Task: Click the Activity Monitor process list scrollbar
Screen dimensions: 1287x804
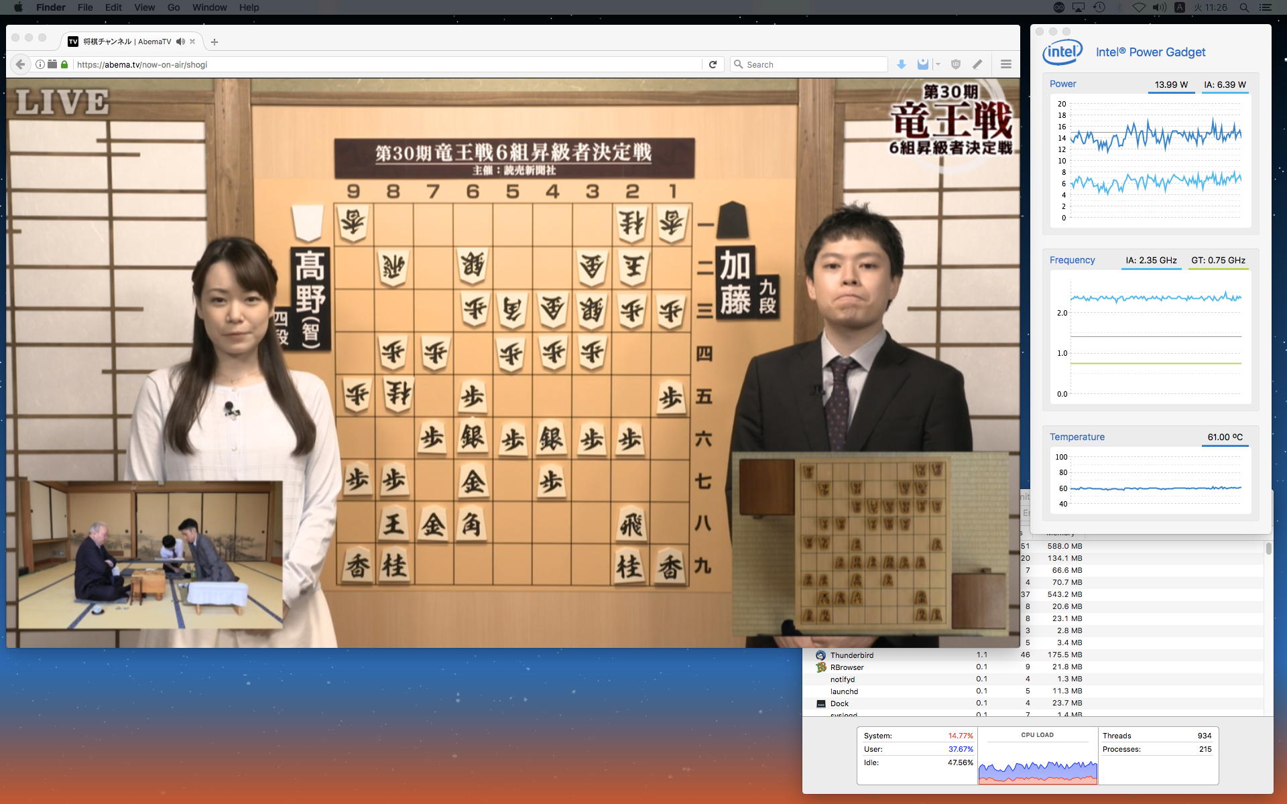Action: (x=1268, y=549)
